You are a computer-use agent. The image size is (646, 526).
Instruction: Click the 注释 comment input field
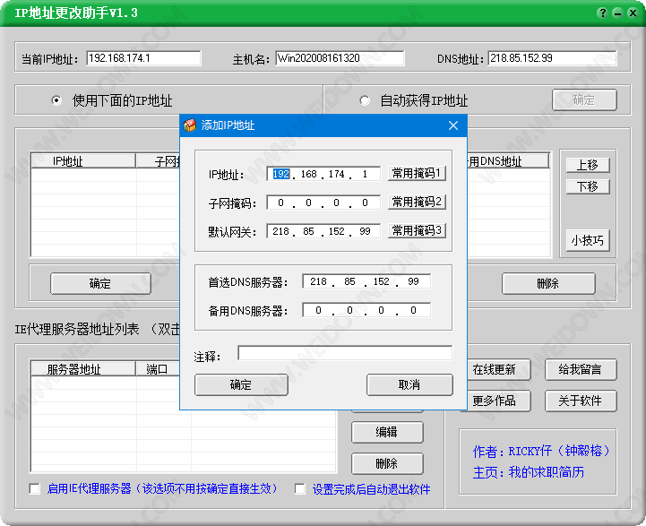(x=345, y=353)
